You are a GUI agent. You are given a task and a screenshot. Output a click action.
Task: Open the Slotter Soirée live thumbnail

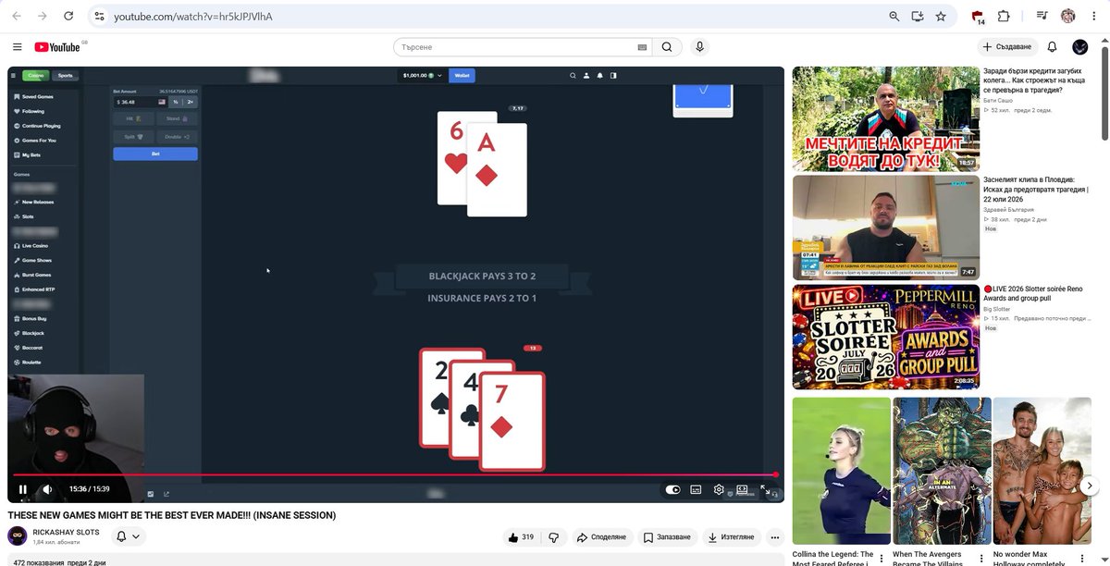pyautogui.click(x=886, y=337)
